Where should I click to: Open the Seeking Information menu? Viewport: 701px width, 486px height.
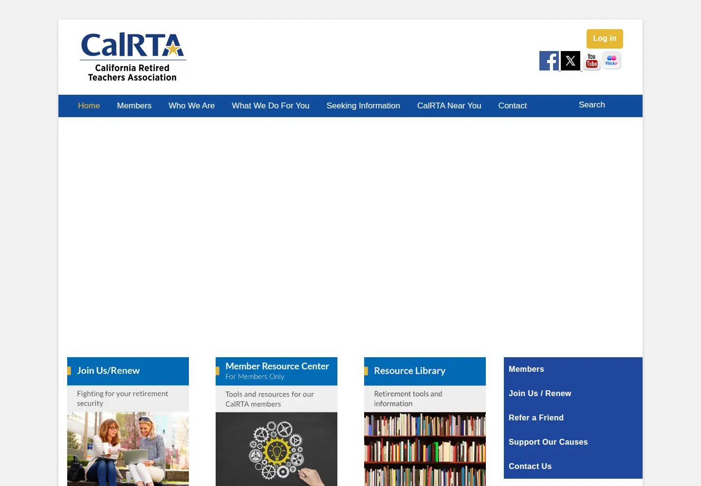coord(363,106)
